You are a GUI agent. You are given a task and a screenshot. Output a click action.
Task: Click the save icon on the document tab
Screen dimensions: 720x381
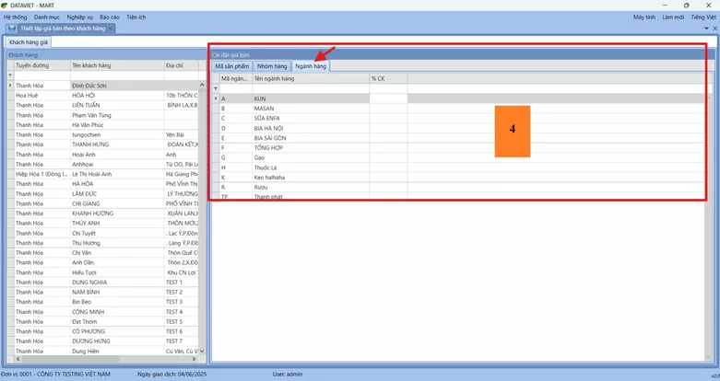click(x=12, y=29)
